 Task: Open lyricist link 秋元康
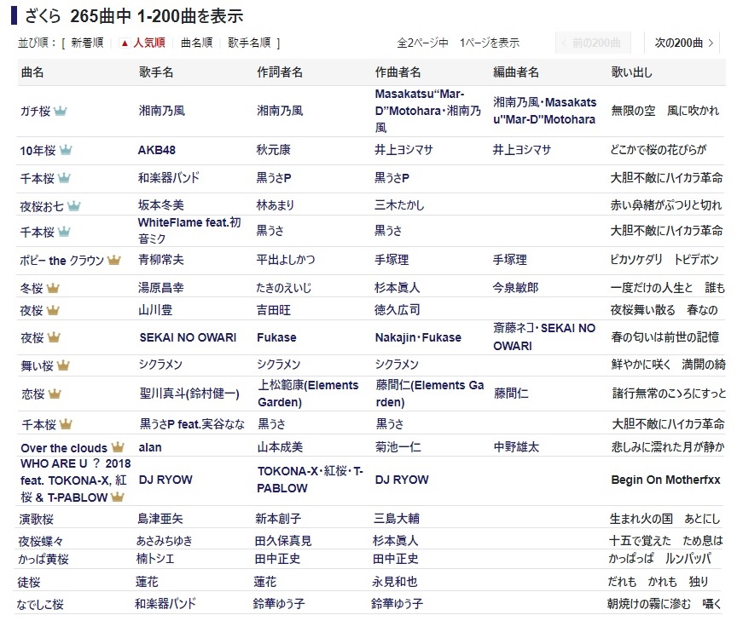(273, 150)
